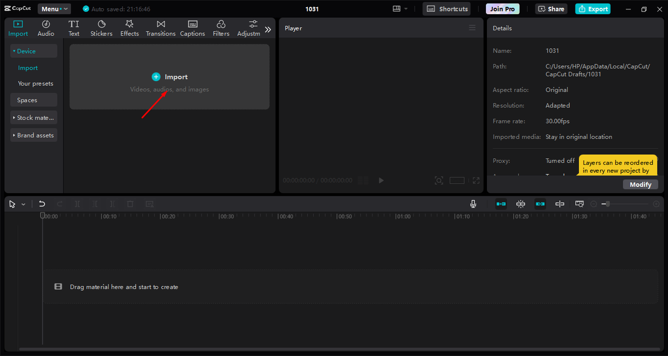Open keyboard Shortcuts

click(446, 9)
